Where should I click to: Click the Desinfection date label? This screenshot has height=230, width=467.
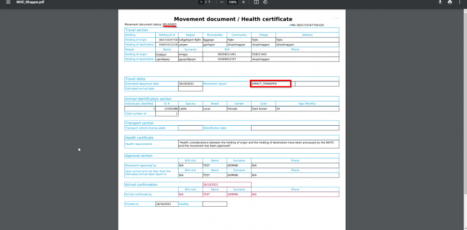pos(215,128)
